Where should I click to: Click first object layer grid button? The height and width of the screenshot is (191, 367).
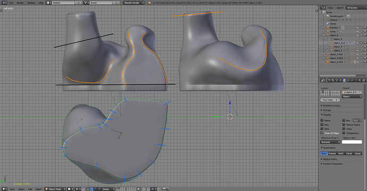tap(321, 92)
